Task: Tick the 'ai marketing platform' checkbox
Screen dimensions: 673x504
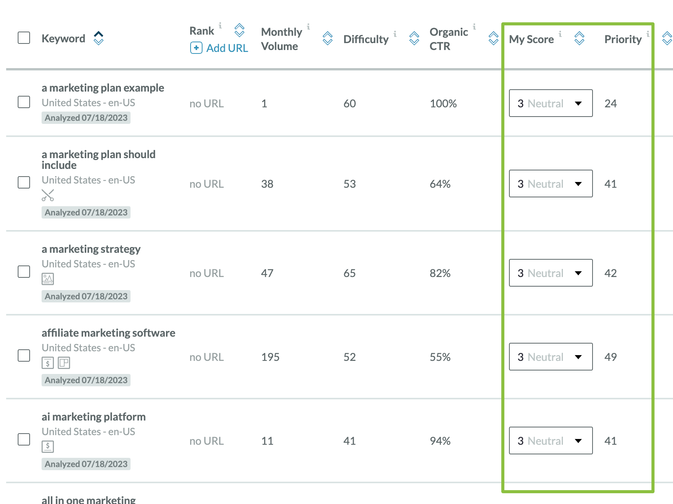Action: tap(24, 439)
